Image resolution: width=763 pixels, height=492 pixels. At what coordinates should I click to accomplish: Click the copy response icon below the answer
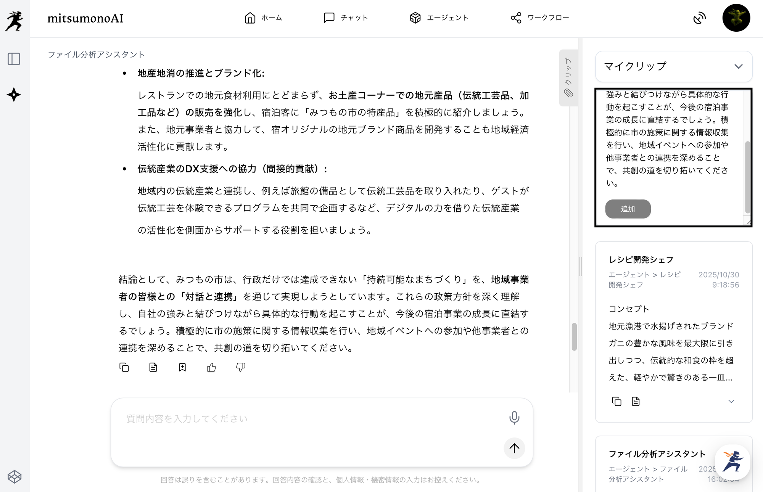coord(124,367)
